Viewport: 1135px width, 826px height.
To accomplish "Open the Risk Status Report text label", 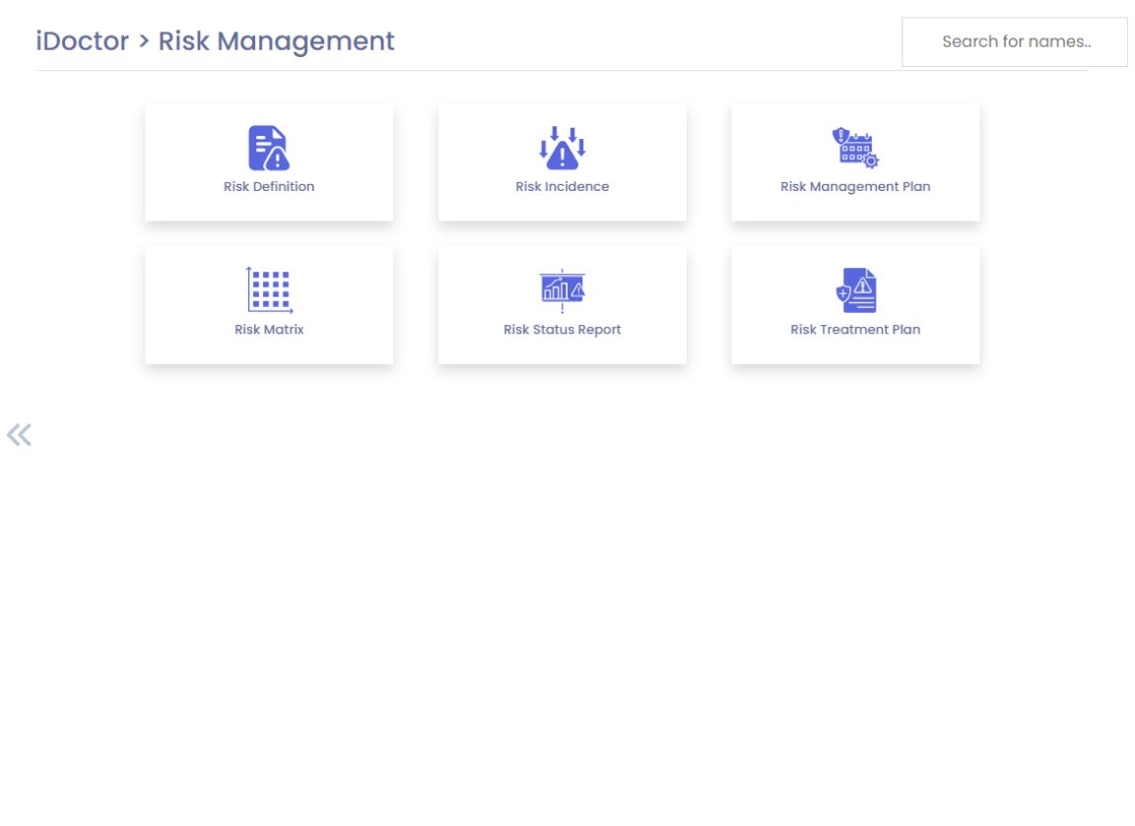I will (562, 330).
